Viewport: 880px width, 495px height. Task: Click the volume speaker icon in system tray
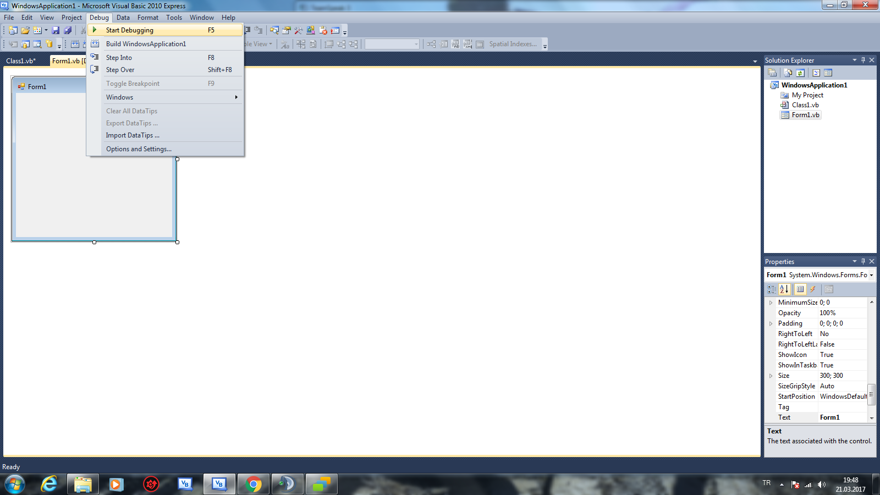(821, 485)
